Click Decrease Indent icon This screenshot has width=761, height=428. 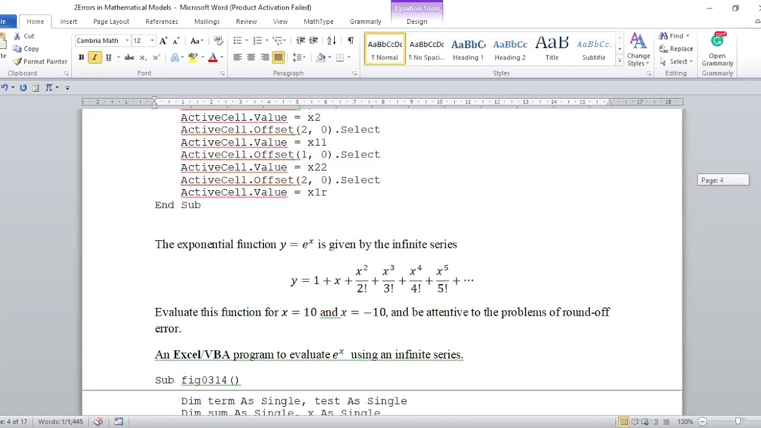(300, 41)
